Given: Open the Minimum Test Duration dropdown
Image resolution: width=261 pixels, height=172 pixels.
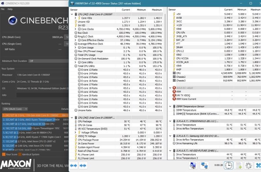Looking at the screenshot, I should pos(49,61).
